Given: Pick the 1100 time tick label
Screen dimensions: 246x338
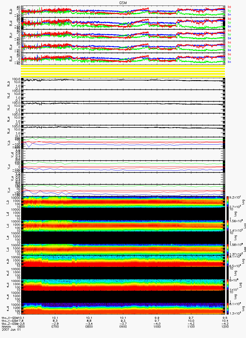Looking at the screenshot, I should 191,327.
